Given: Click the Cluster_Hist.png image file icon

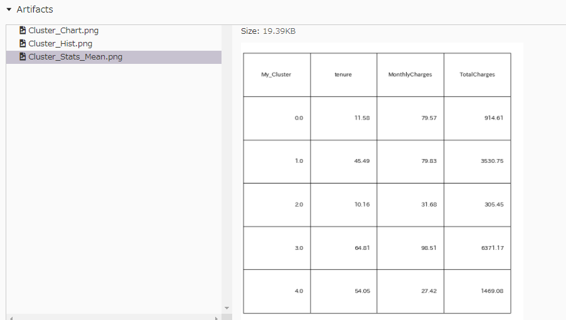Looking at the screenshot, I should (23, 43).
